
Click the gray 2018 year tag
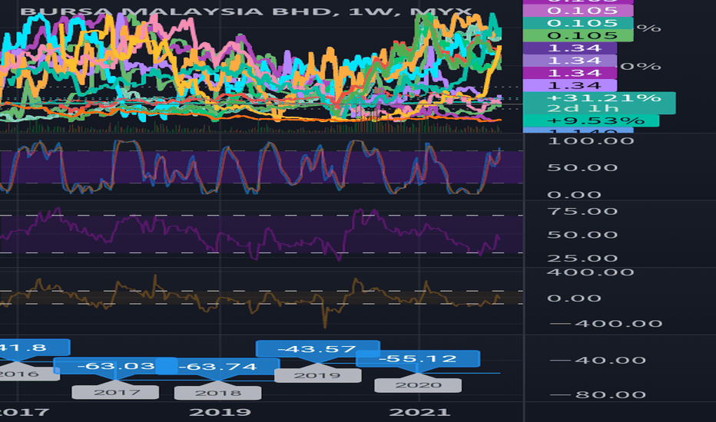click(218, 393)
